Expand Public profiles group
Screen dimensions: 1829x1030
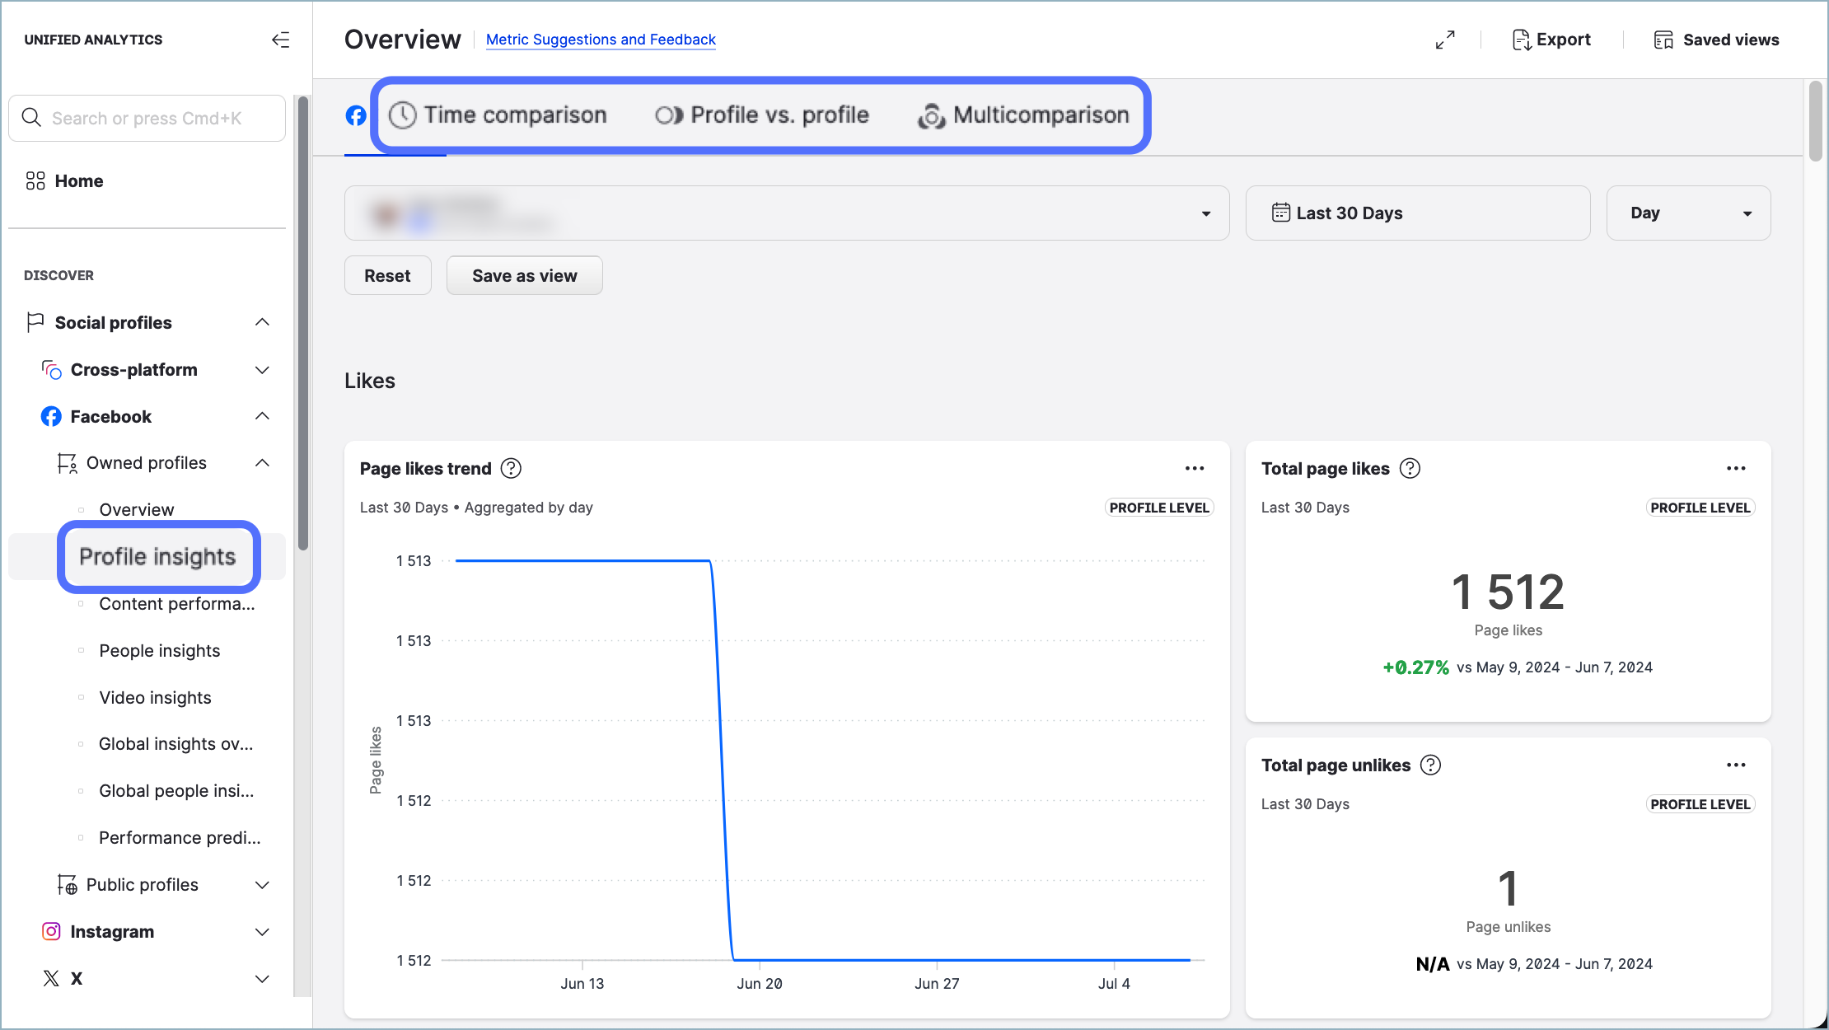point(262,885)
